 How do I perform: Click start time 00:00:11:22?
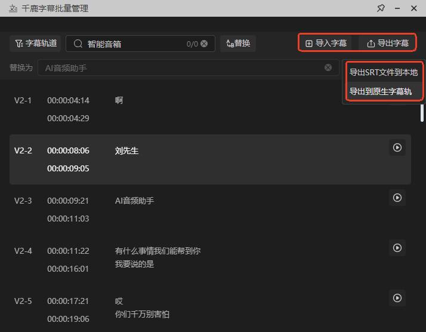[x=68, y=251]
